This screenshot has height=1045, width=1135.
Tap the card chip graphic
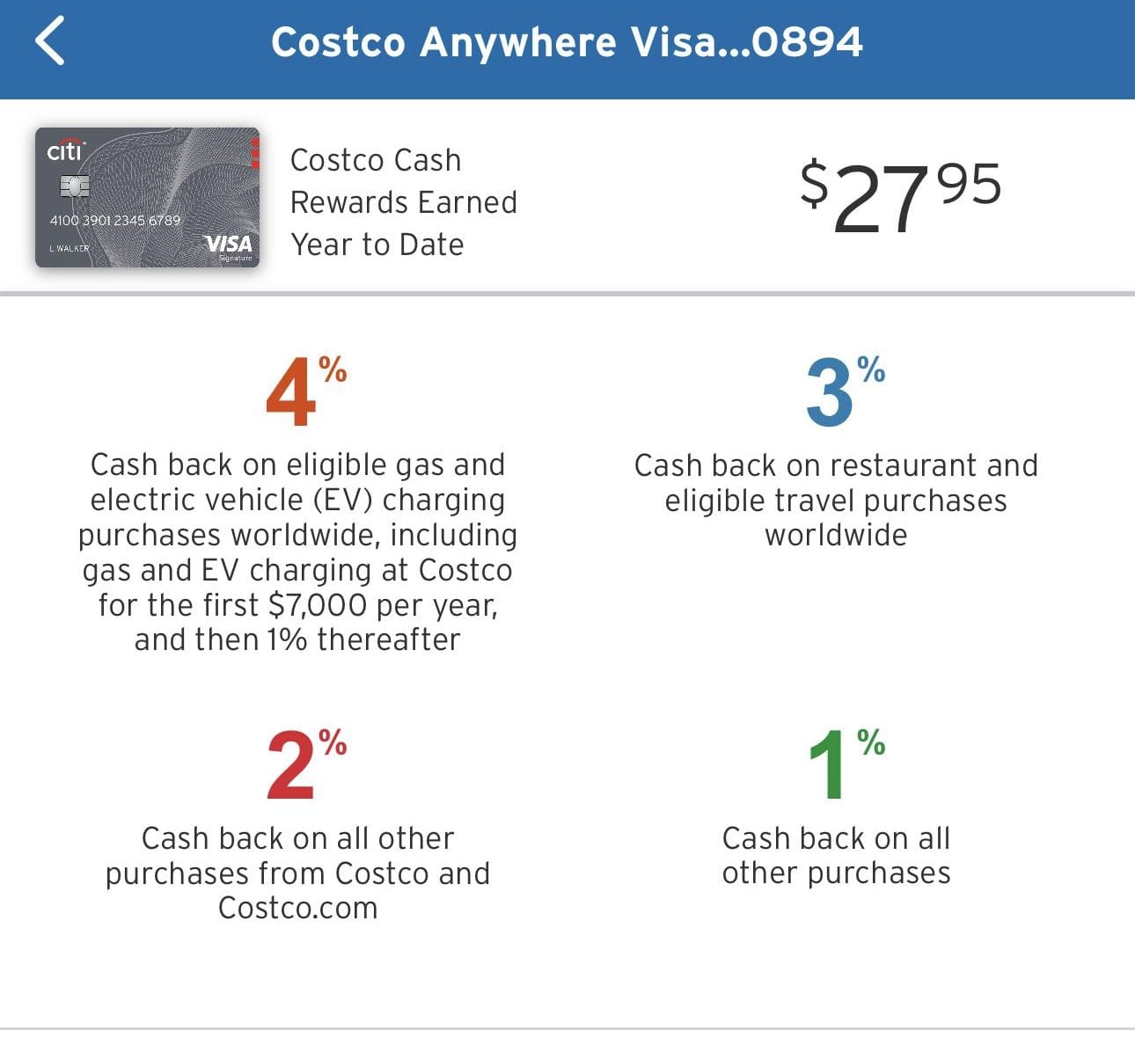coord(74,186)
